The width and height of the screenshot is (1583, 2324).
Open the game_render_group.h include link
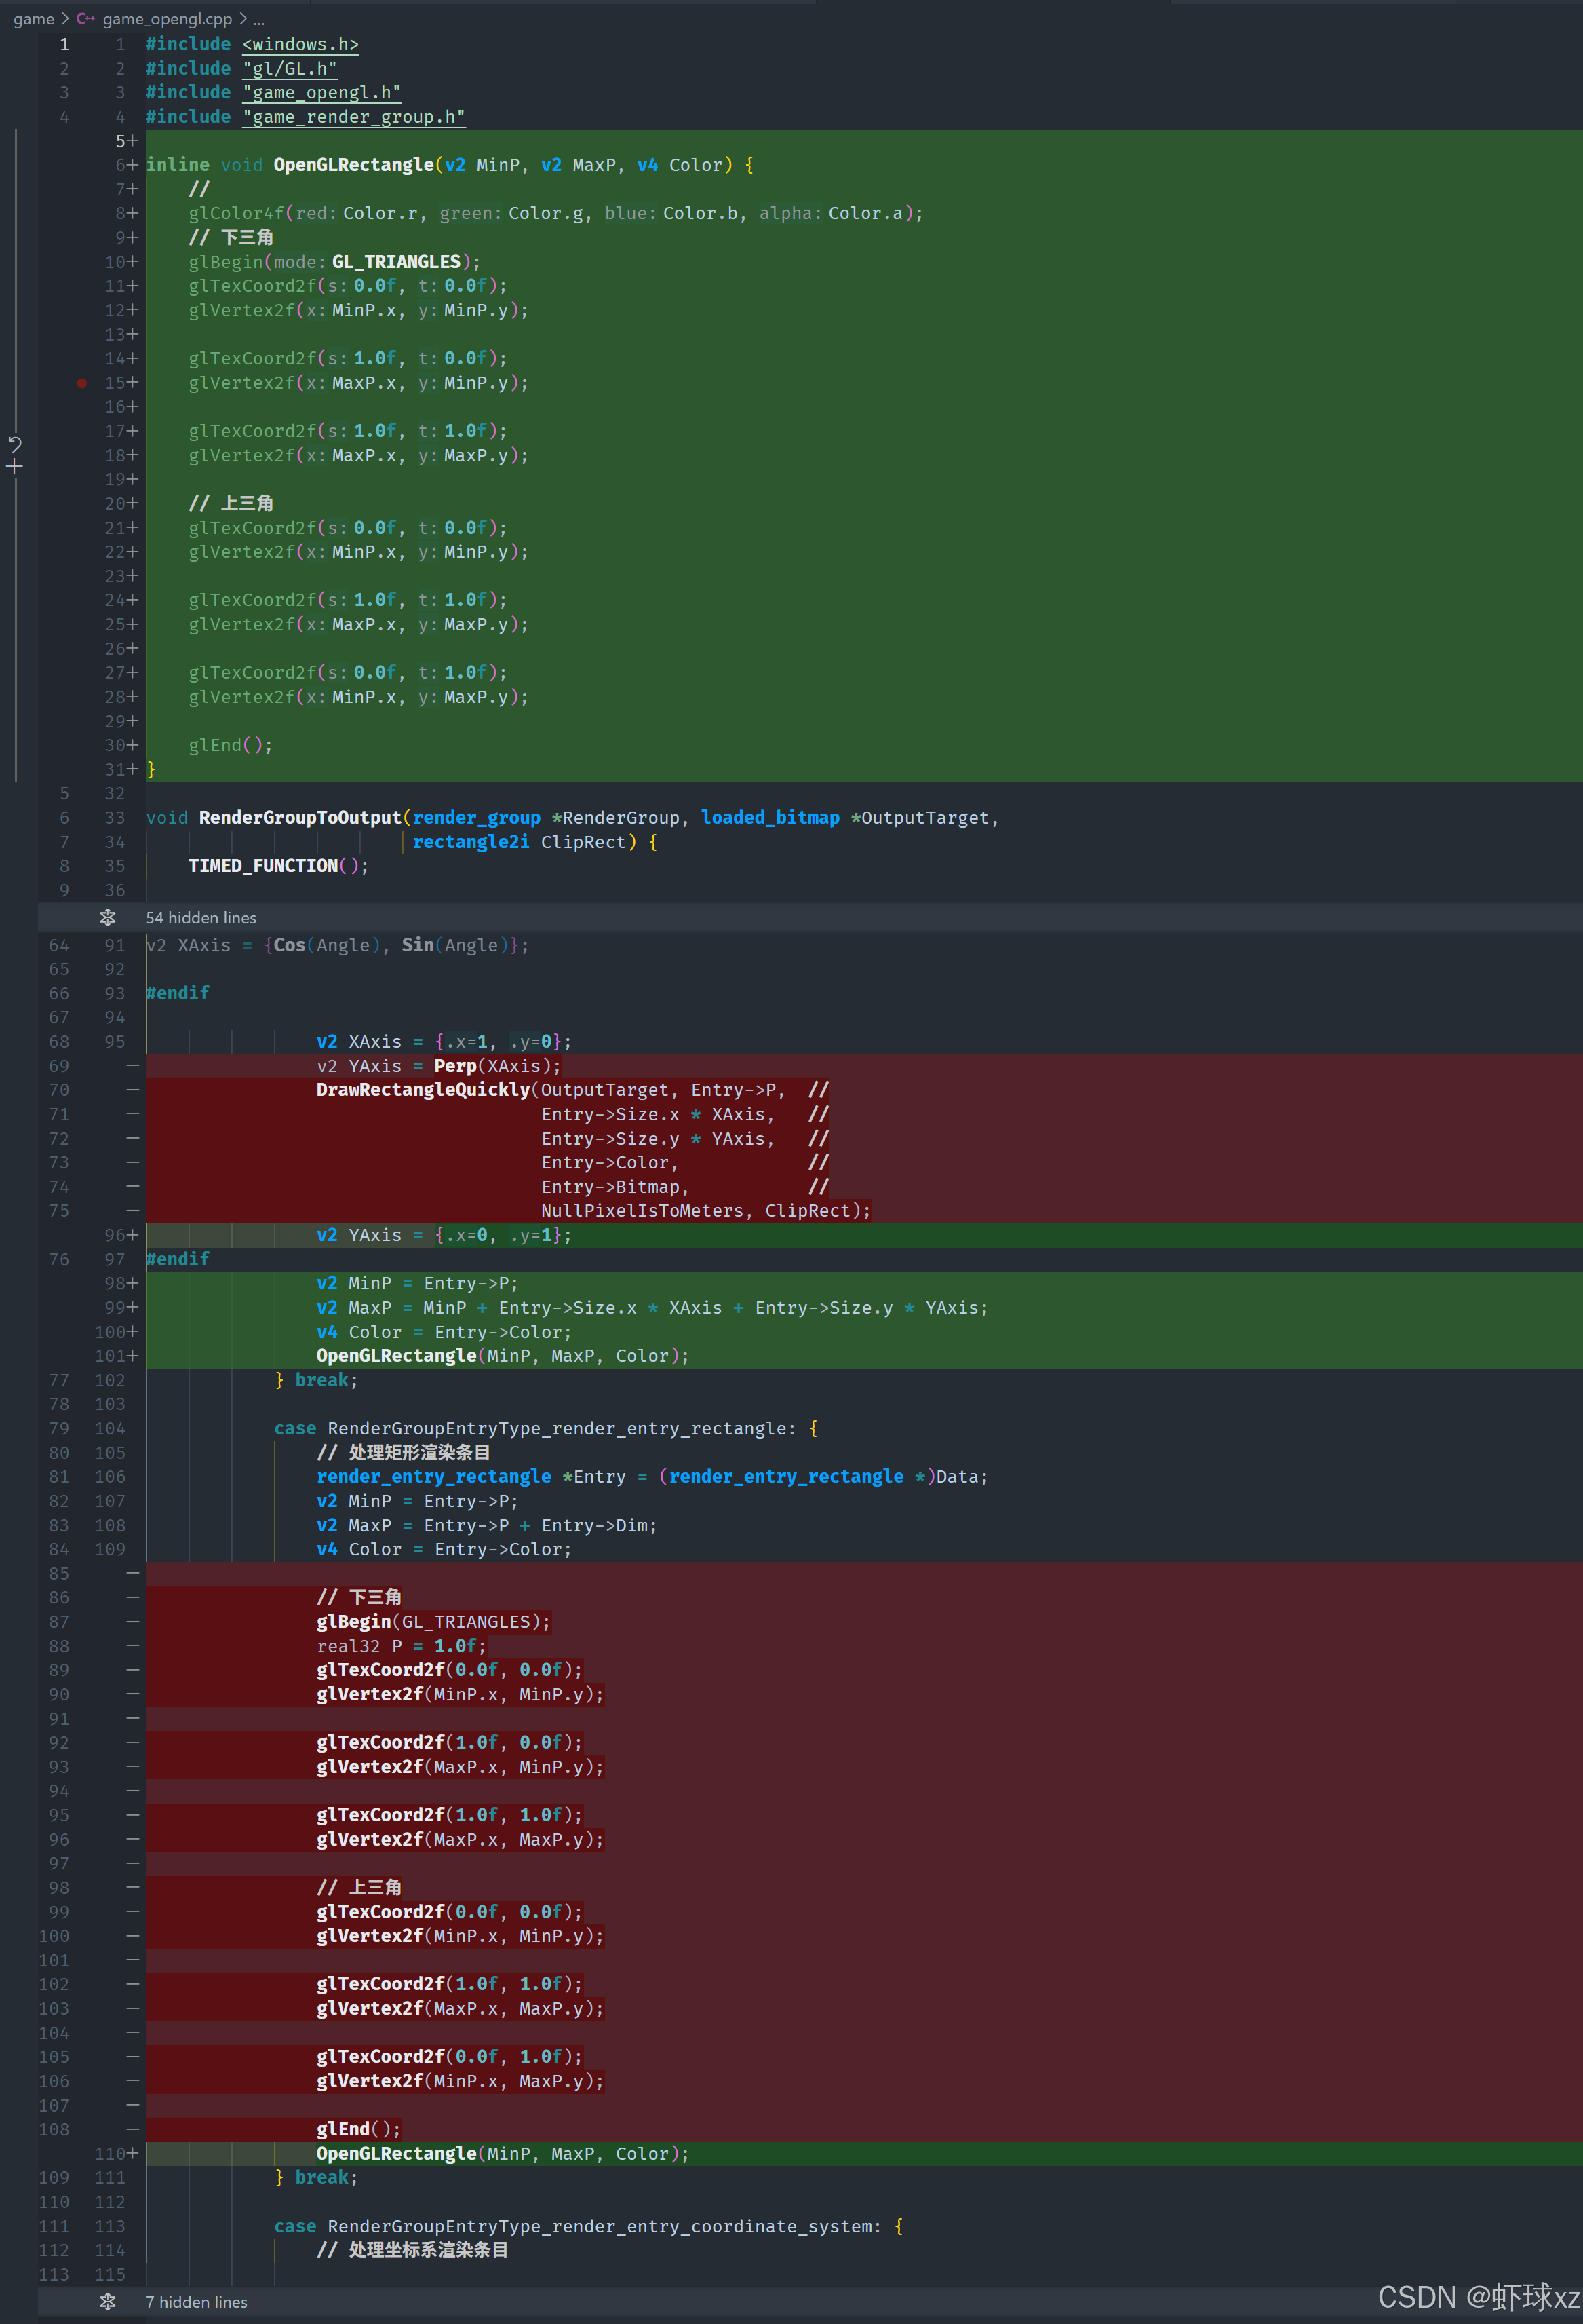[354, 117]
